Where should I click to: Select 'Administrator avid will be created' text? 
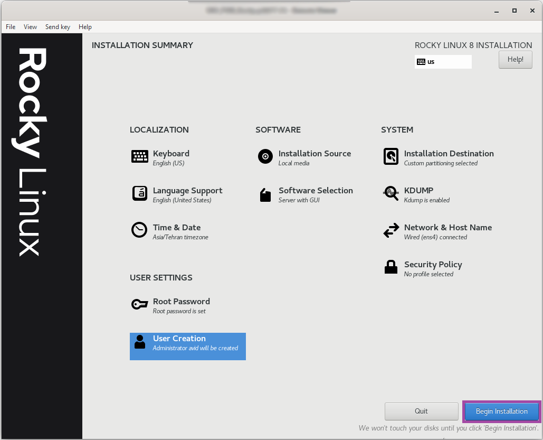tap(196, 348)
